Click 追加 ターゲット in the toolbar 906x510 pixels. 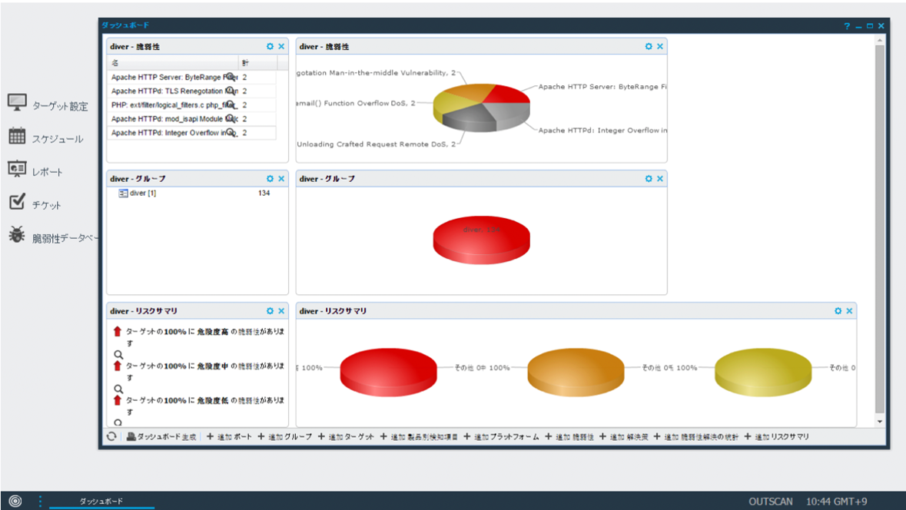pos(346,436)
